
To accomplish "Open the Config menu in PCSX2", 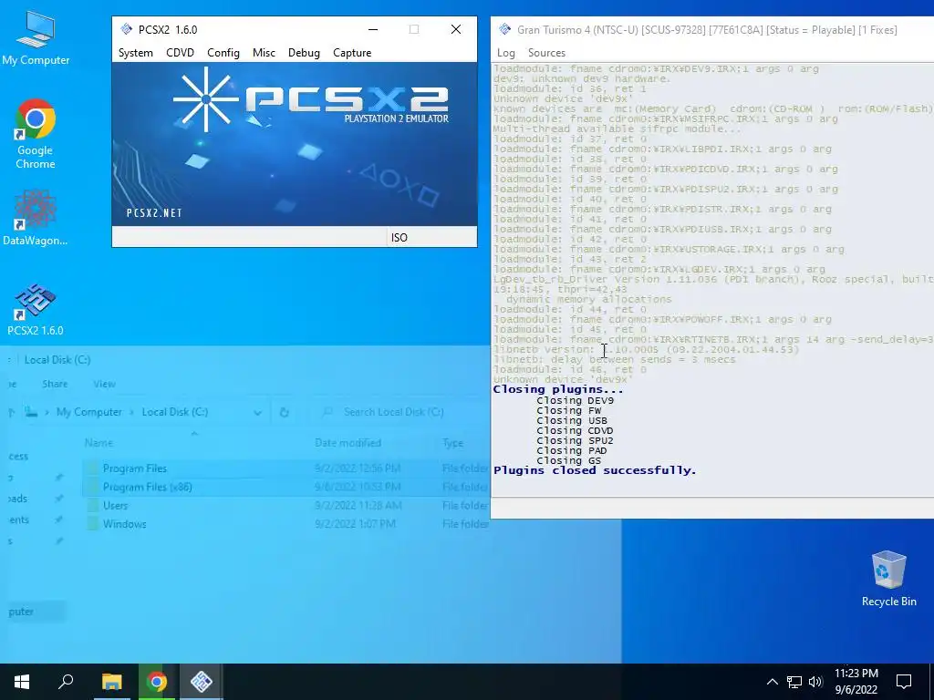I will click(x=223, y=52).
